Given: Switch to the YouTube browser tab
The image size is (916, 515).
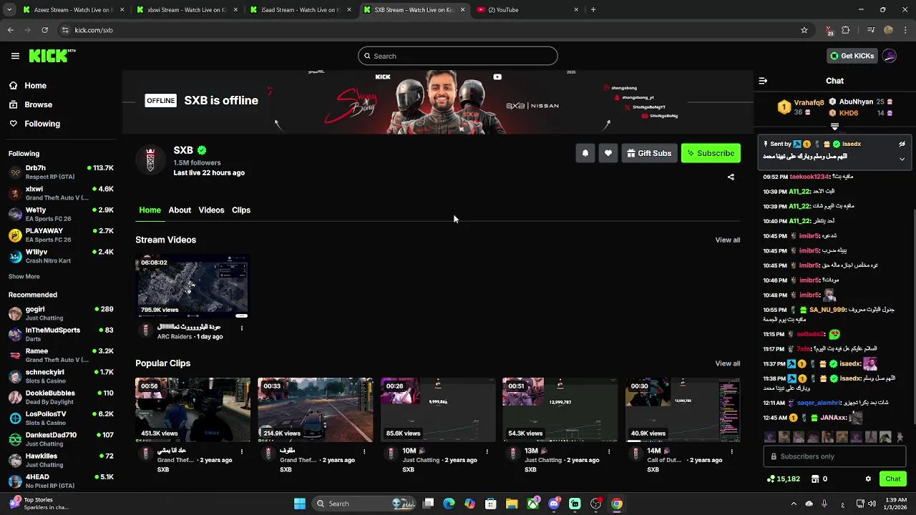Looking at the screenshot, I should 528,10.
